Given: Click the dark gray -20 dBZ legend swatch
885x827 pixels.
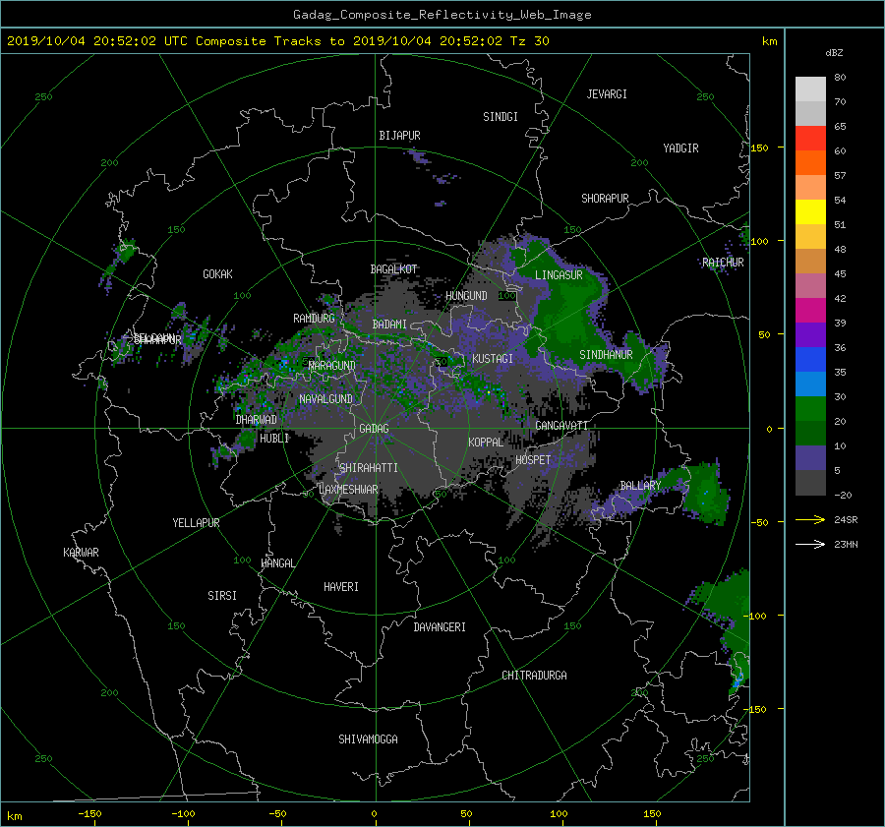Looking at the screenshot, I should click(x=810, y=482).
